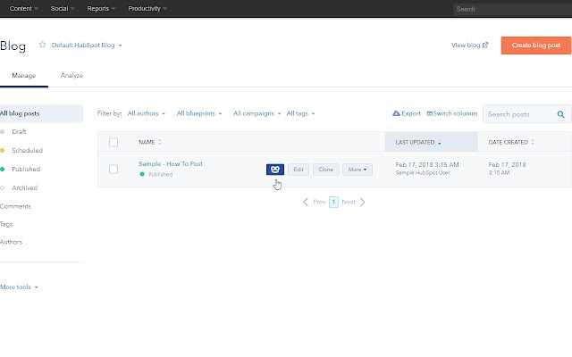Select page 1 in pagination
This screenshot has width=572, height=357.
coord(333,202)
